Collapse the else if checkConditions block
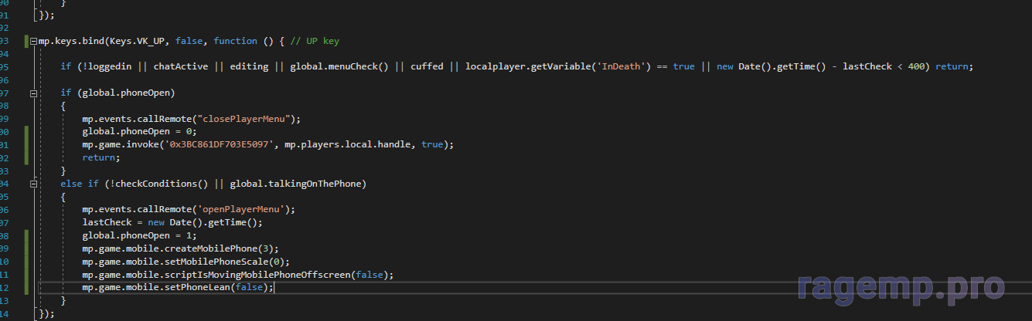 (x=32, y=184)
